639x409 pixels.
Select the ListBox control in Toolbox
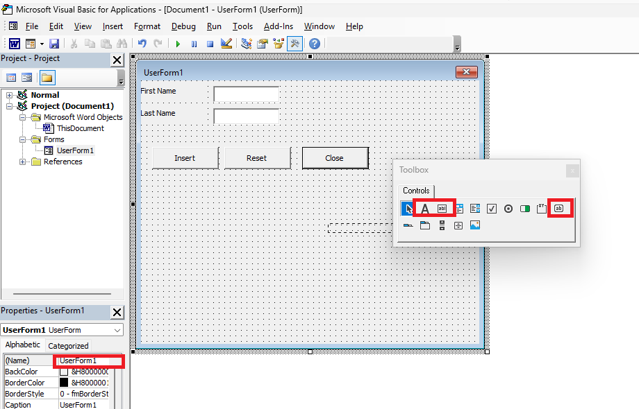[475, 209]
